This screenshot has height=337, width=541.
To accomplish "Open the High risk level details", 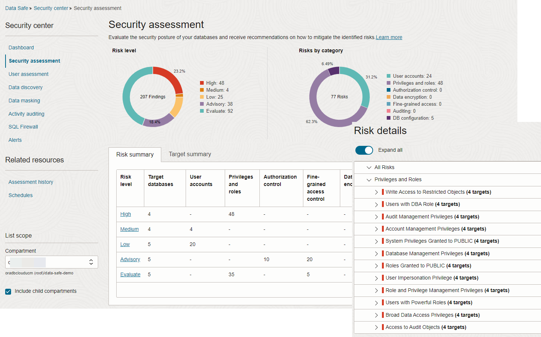I will pos(125,214).
